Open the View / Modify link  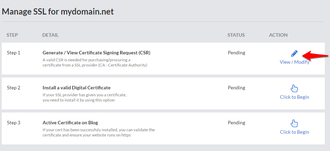[x=294, y=62]
